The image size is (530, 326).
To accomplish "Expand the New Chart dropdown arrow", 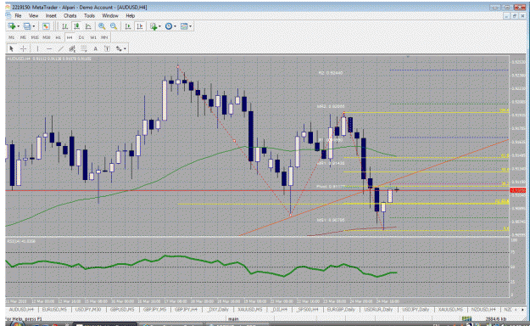I will (x=18, y=26).
